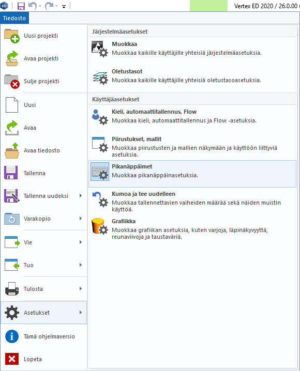300x371 pixels.
Task: Open the Tiedosto tab
Action: point(14,18)
